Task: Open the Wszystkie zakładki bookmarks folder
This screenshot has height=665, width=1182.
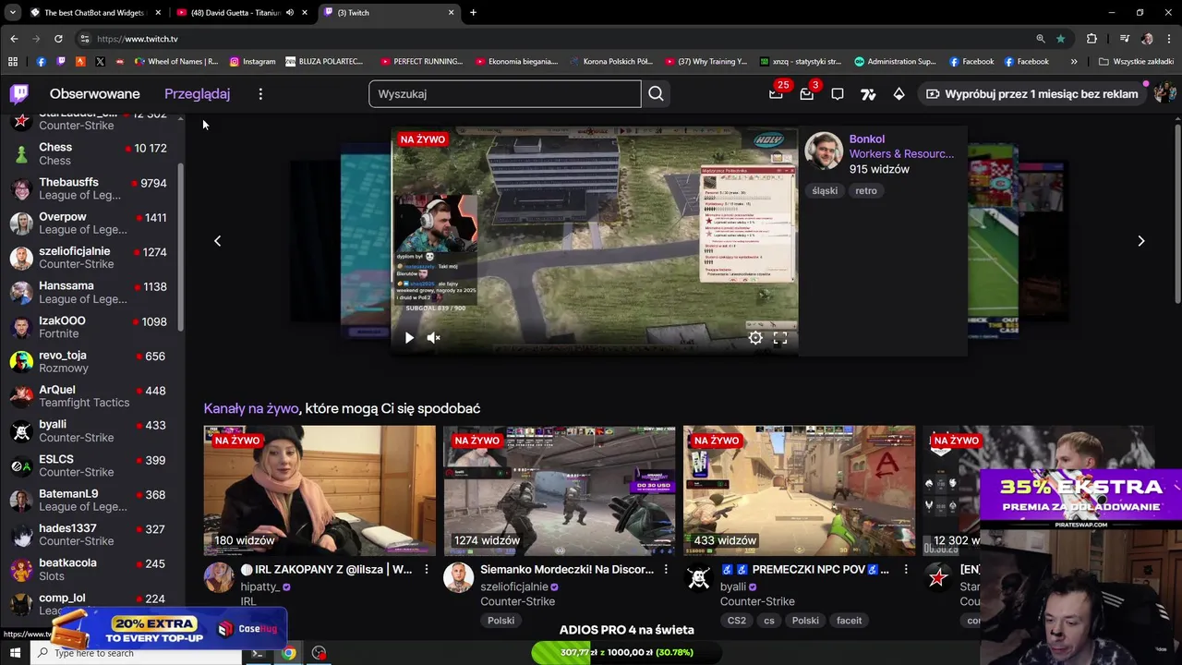Action: (x=1136, y=62)
